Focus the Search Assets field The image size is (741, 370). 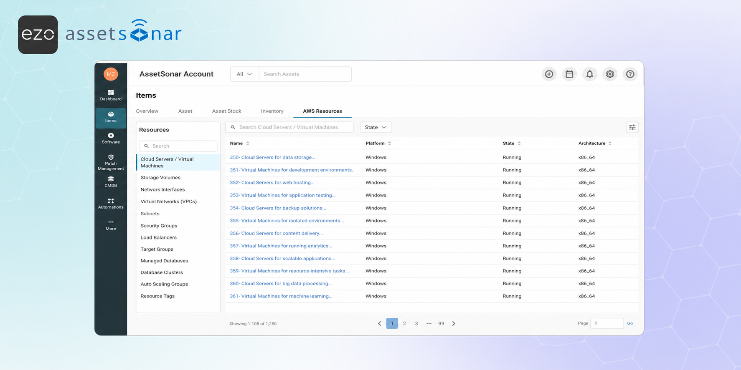tap(305, 74)
